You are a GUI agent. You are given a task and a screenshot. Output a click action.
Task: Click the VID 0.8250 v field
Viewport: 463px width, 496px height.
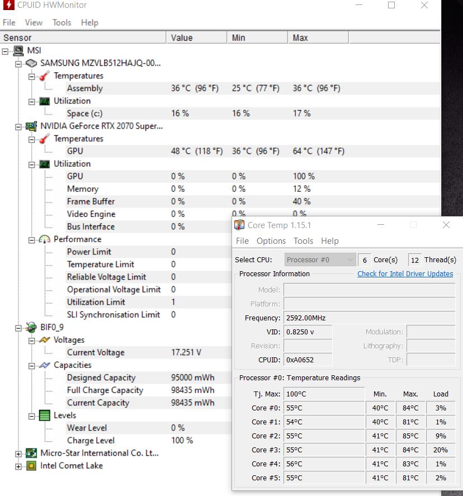point(308,332)
